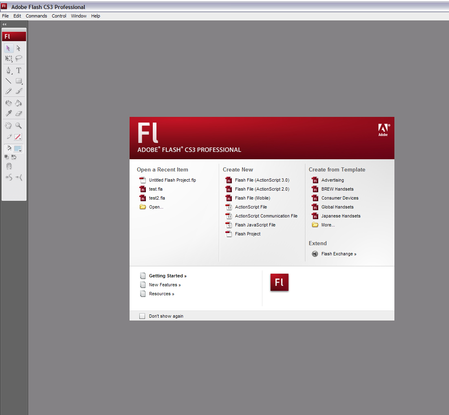Image resolution: width=449 pixels, height=415 pixels.
Task: Open the Getting Started link
Action: [163, 276]
